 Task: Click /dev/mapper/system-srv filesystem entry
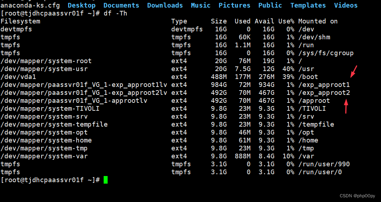(44, 117)
